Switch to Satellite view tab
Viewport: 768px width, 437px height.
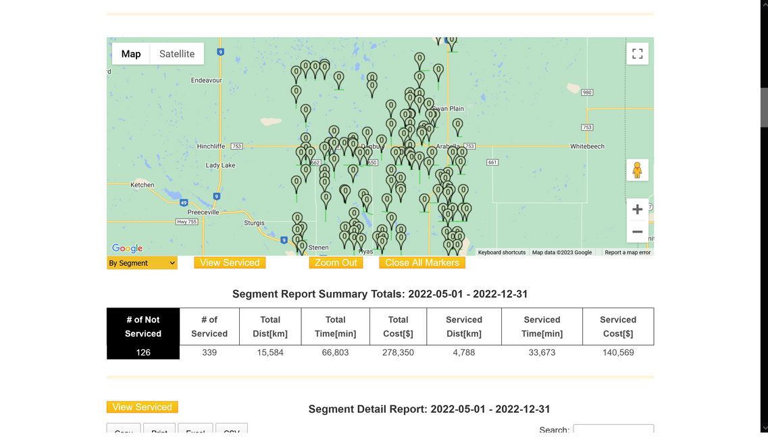(x=177, y=54)
